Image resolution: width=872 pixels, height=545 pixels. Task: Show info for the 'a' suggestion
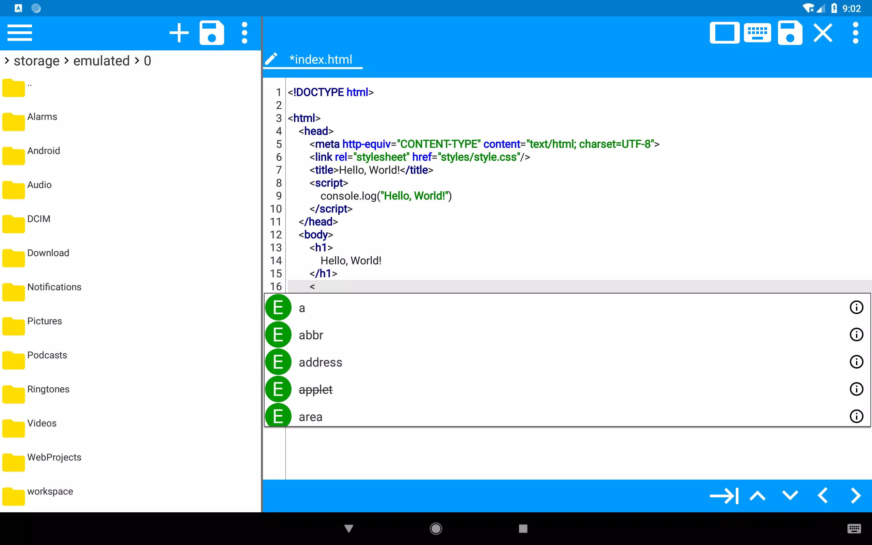click(857, 308)
